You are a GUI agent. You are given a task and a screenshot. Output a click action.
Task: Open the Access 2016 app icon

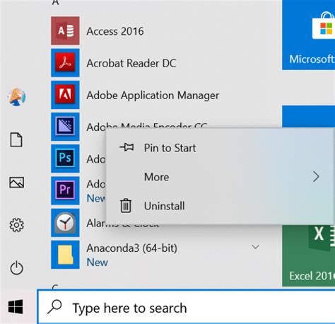click(65, 30)
